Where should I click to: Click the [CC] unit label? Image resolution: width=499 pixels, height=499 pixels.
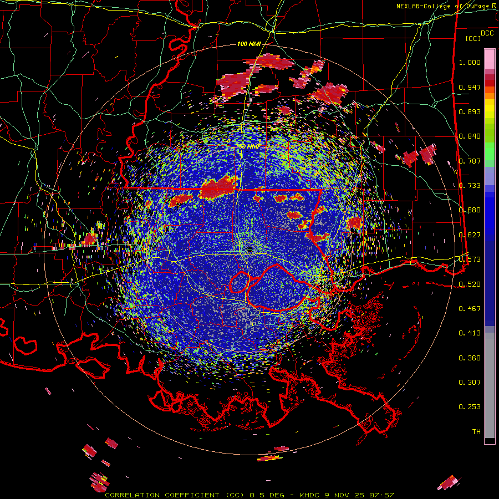point(473,38)
